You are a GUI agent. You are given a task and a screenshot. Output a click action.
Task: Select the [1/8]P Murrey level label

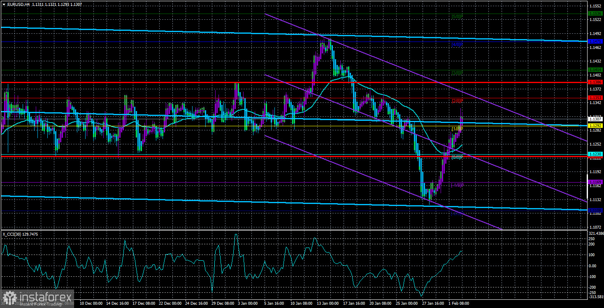tap(457, 129)
